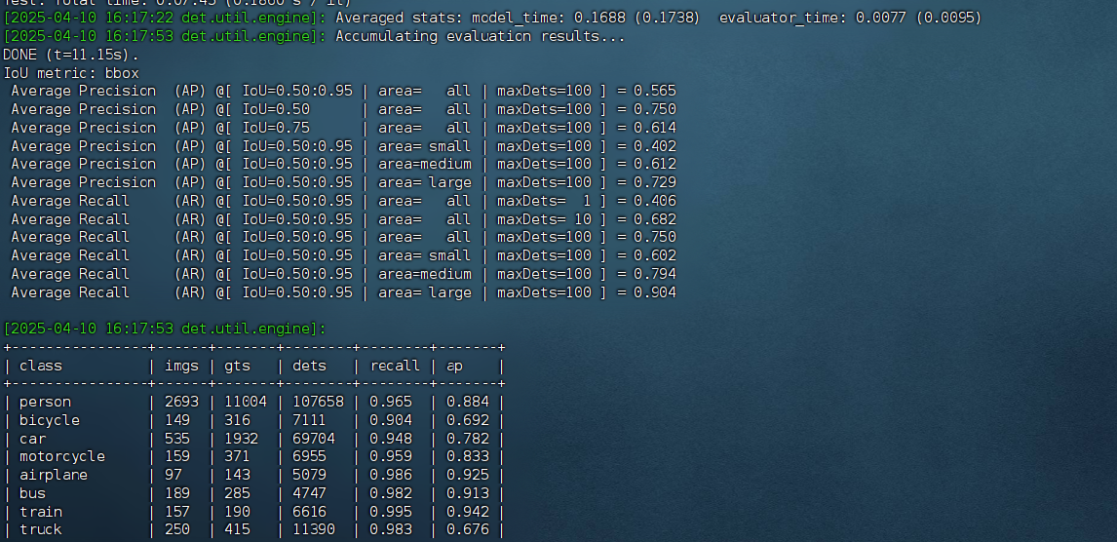Click the 0.676 ap for truck
This screenshot has height=542, width=1117.
pyautogui.click(x=467, y=529)
